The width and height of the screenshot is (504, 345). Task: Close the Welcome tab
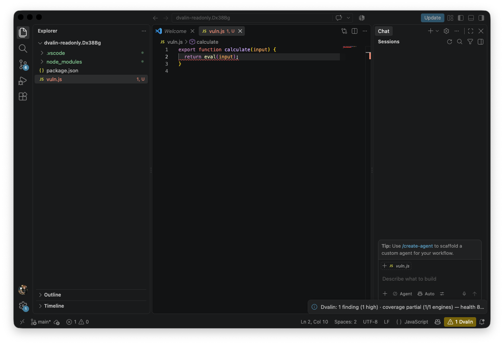[x=192, y=31]
